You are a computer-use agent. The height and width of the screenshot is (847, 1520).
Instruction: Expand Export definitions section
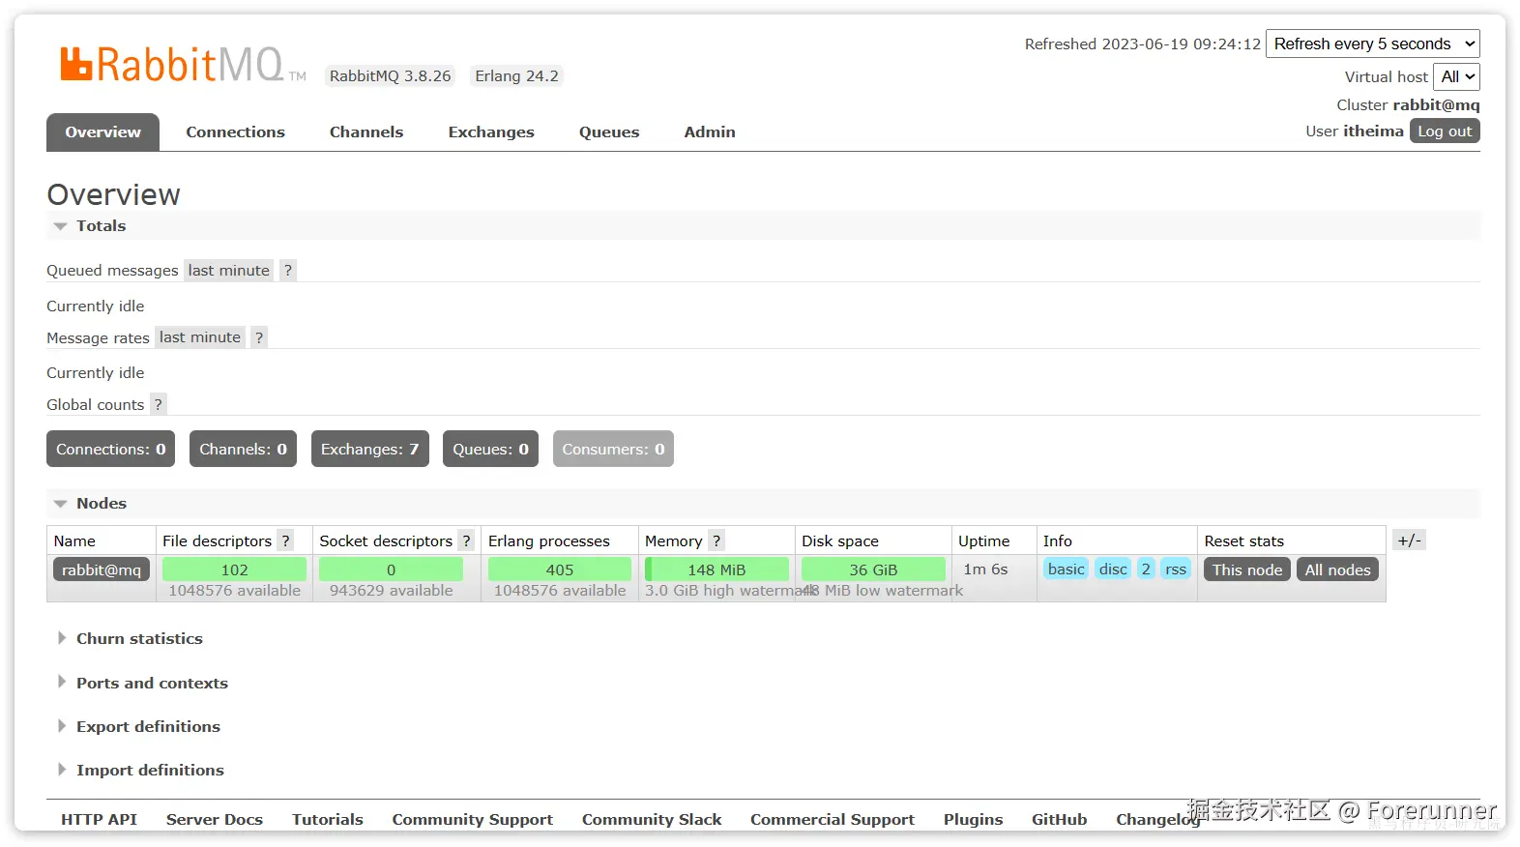click(139, 727)
